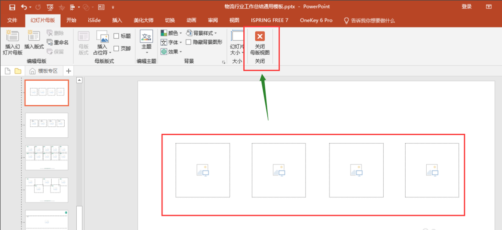This screenshot has width=502, height=230.
Task: Click the 插入占位符 insert placeholder picture icon
Action: [x=102, y=37]
